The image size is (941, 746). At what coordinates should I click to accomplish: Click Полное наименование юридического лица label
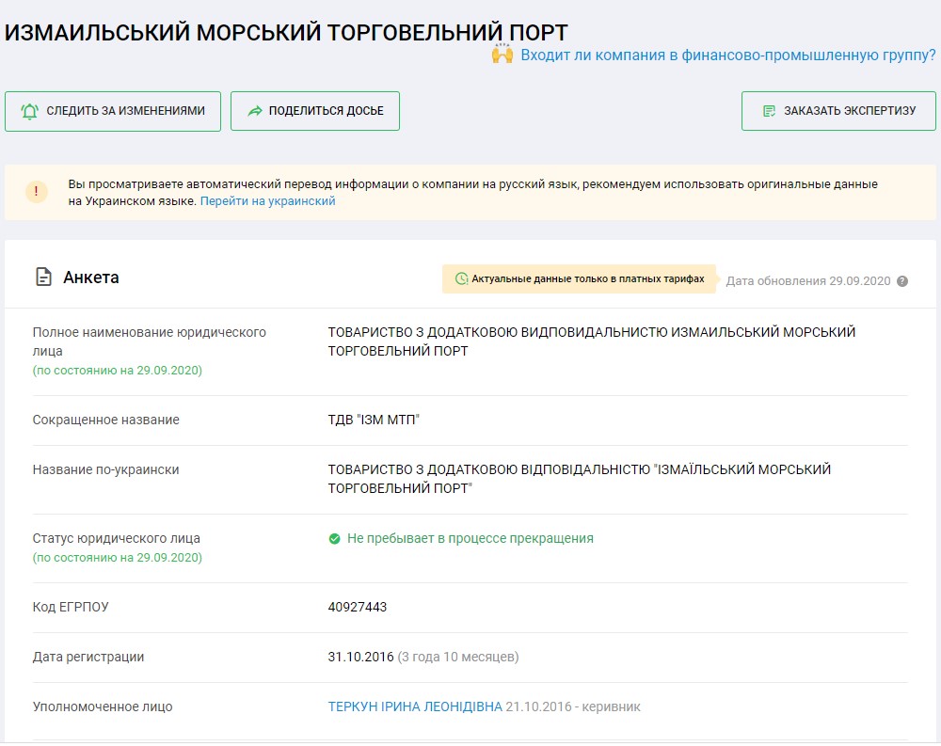coord(149,341)
